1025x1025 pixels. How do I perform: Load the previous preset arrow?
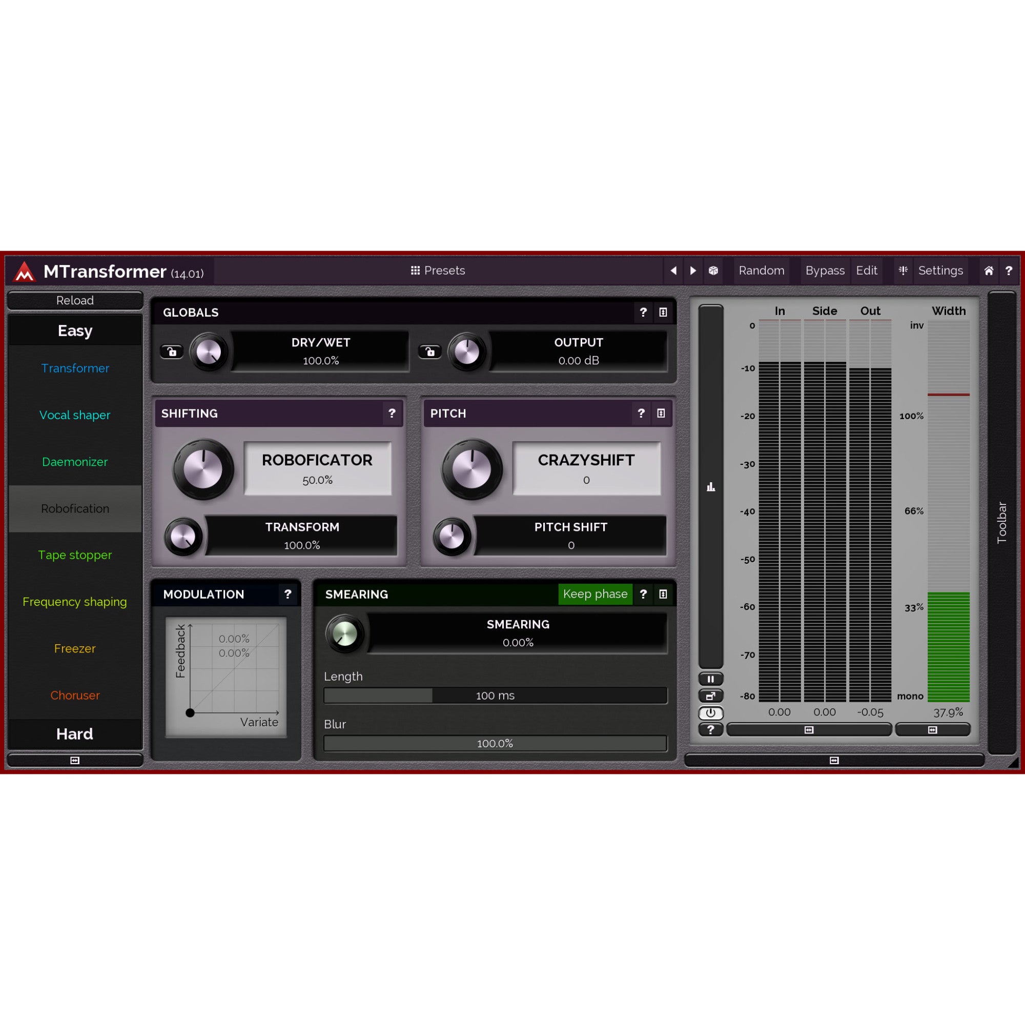click(x=673, y=271)
